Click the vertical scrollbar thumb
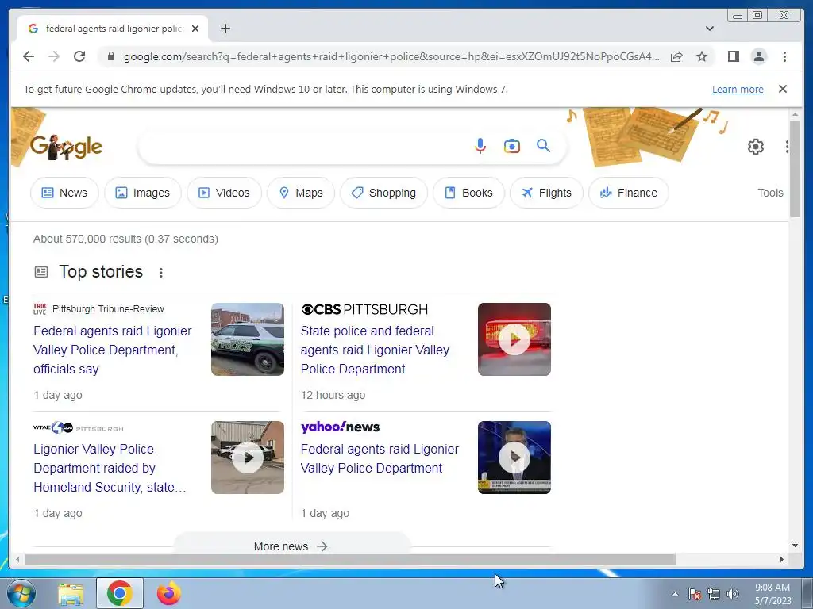Viewport: 813px width, 609px height. pyautogui.click(x=795, y=169)
